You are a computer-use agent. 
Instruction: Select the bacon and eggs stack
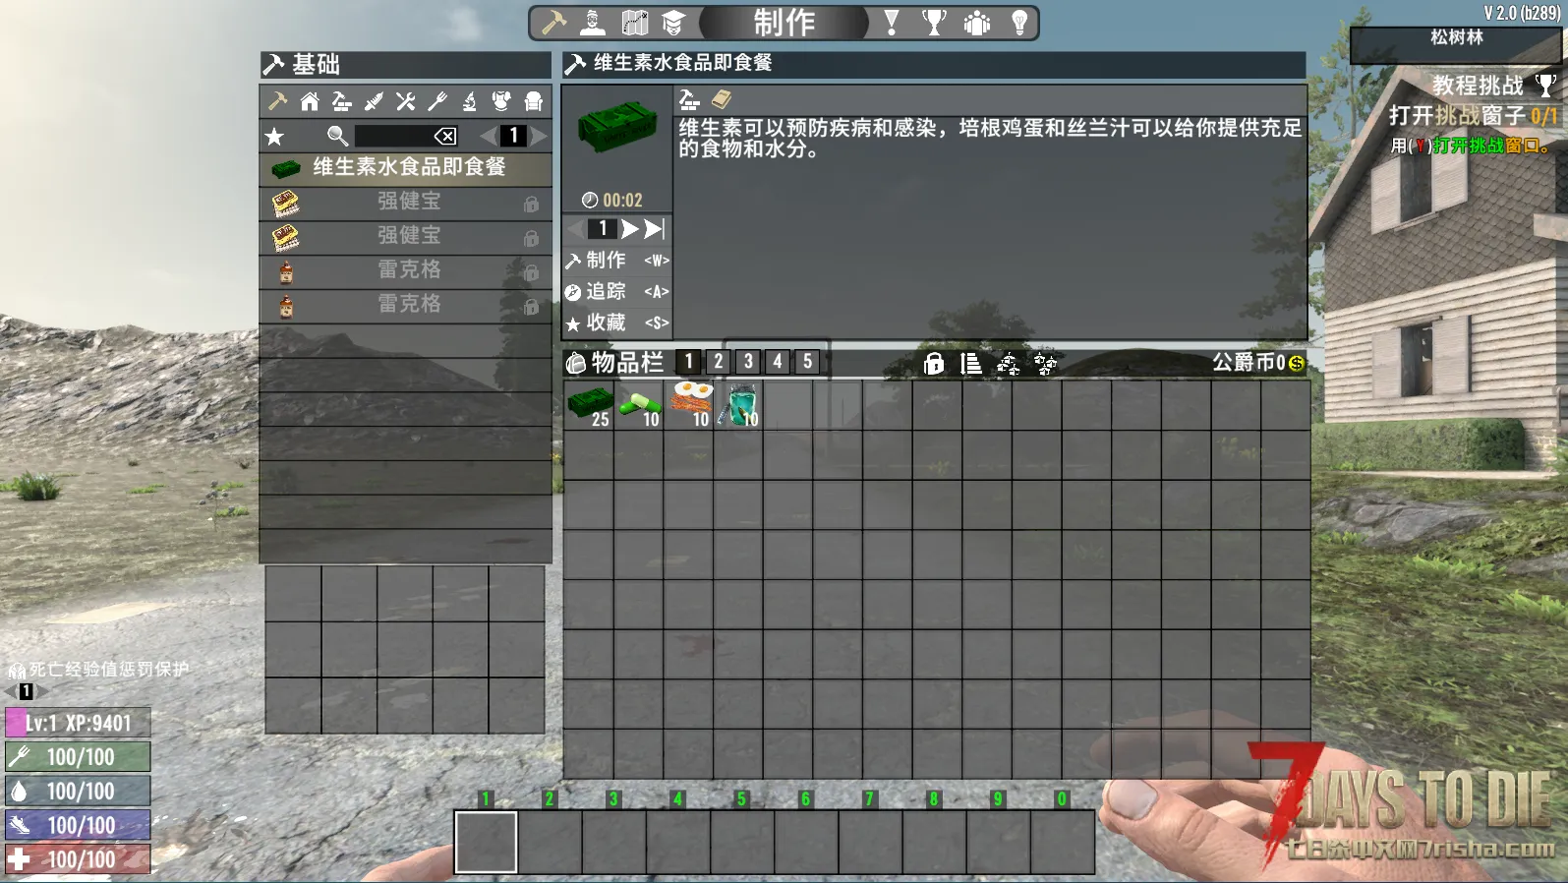pyautogui.click(x=689, y=405)
